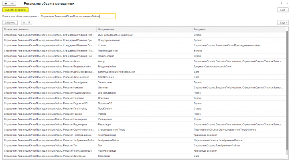Click the СправочникСсылка.ТомаХраненияФайлов type cell

(x=239, y=145)
